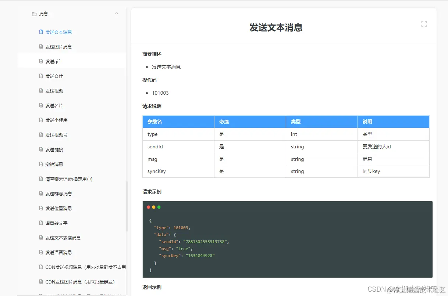Open 发送群@消息 page

coord(58,194)
